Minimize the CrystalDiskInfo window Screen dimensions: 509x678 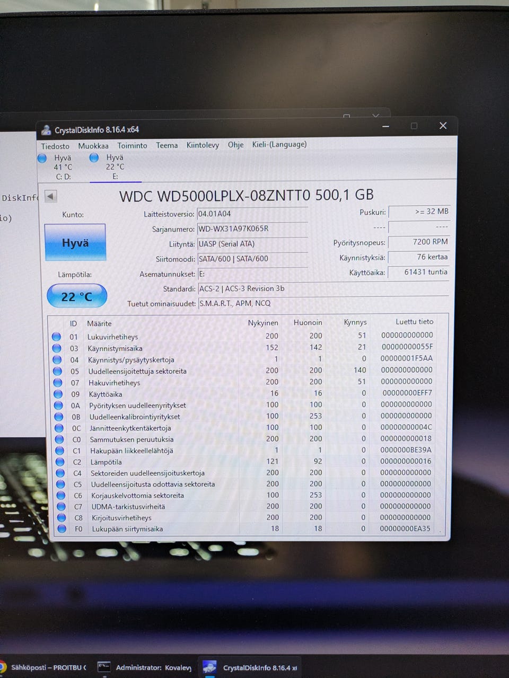tap(385, 126)
